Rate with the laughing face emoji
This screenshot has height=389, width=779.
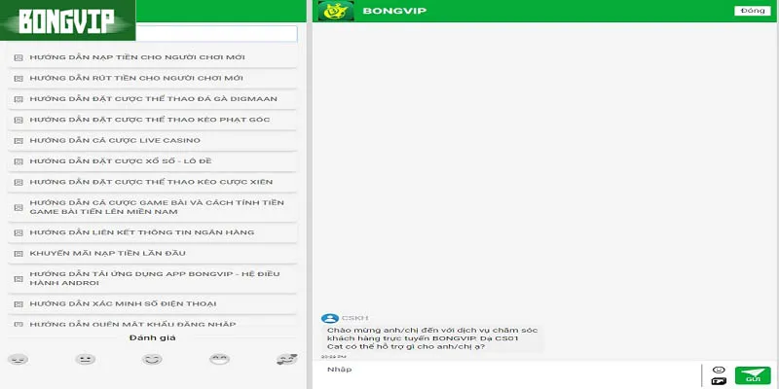(x=220, y=359)
